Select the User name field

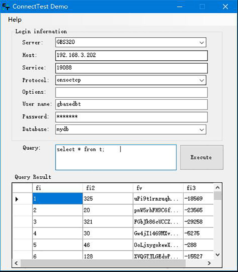coord(131,104)
